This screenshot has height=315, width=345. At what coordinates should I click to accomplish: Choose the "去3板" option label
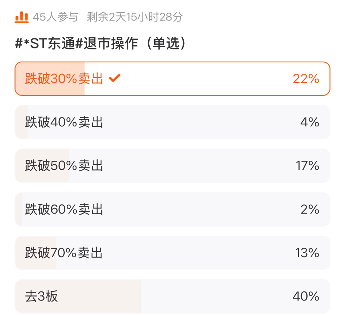point(41,296)
